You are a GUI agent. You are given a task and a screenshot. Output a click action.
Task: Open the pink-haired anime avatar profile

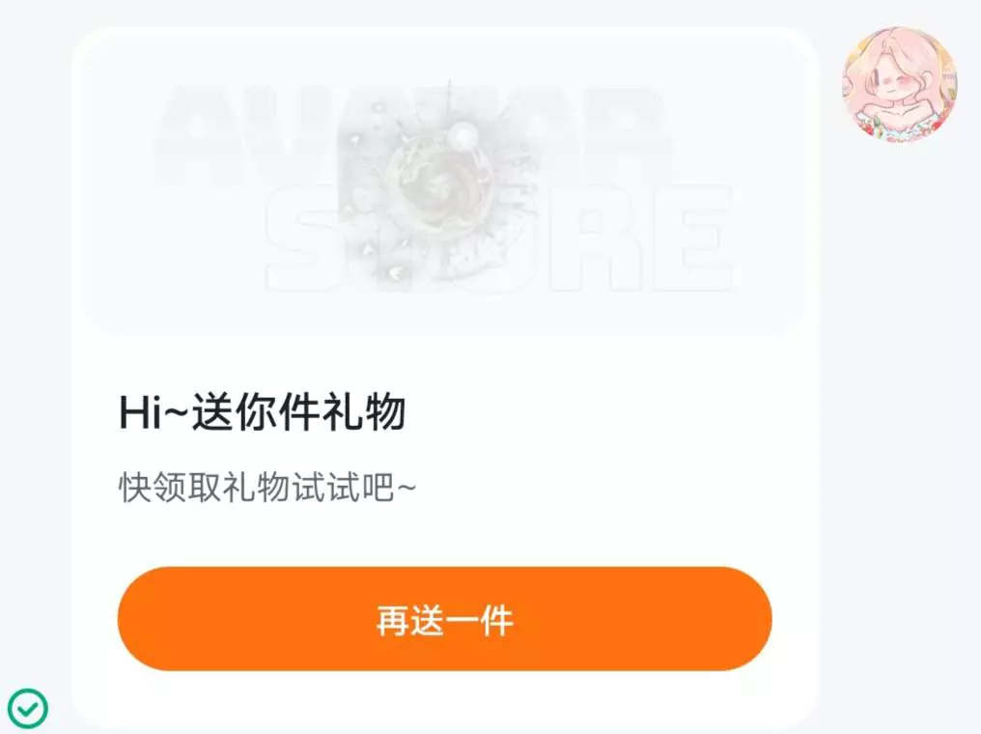[x=899, y=84]
